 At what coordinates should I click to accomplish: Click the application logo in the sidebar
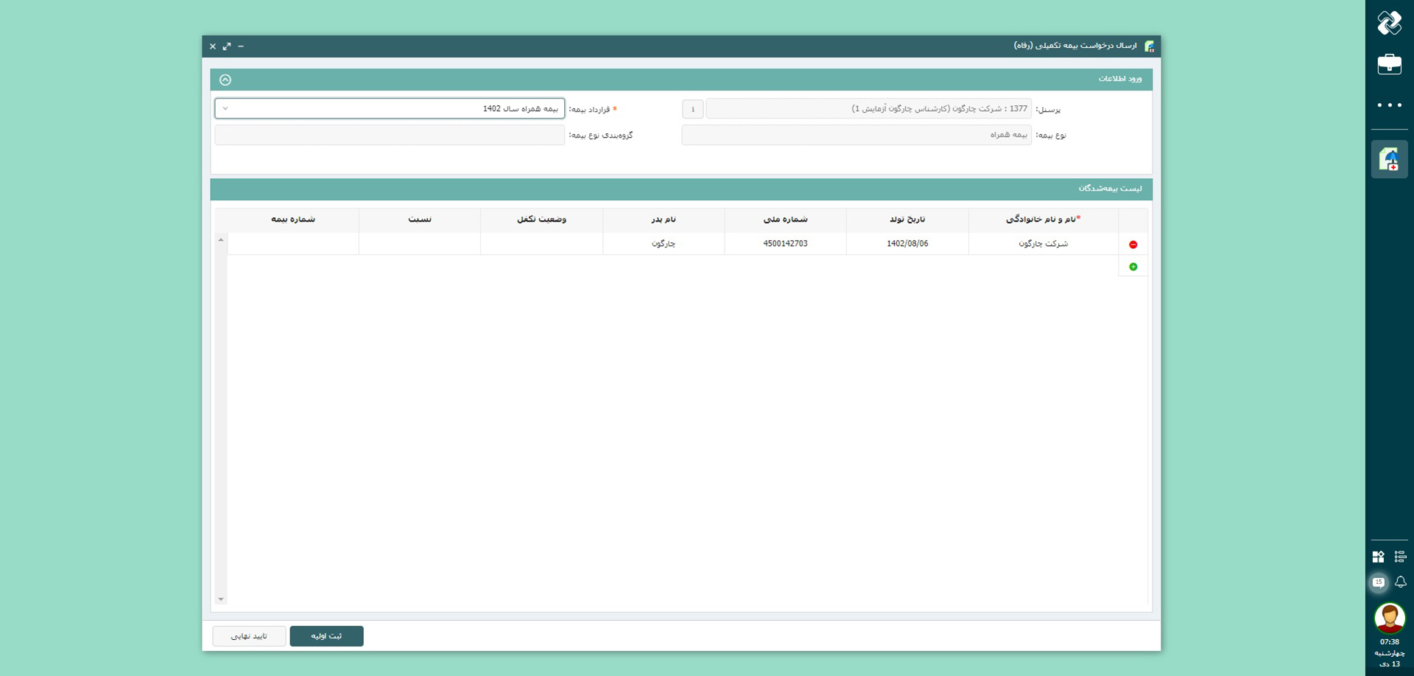pos(1389,23)
